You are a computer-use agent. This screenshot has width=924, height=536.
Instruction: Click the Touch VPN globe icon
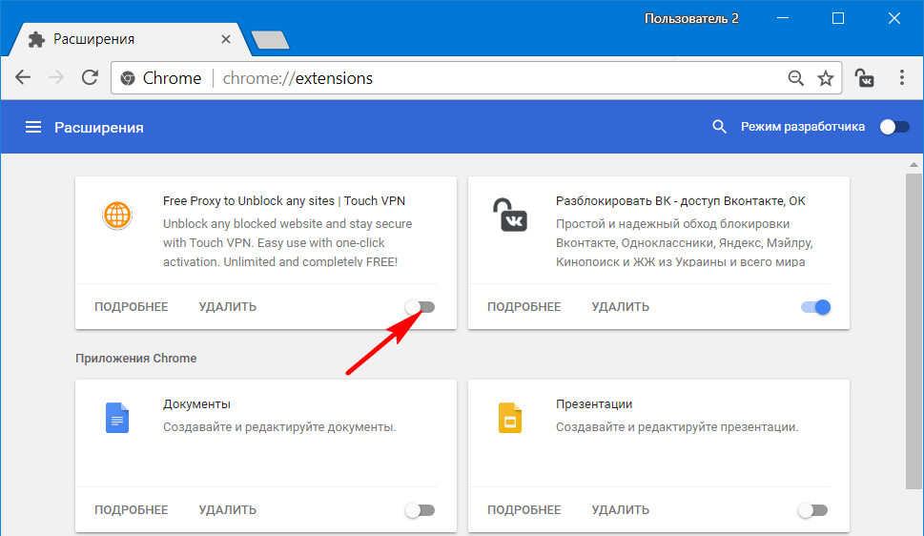click(x=116, y=215)
